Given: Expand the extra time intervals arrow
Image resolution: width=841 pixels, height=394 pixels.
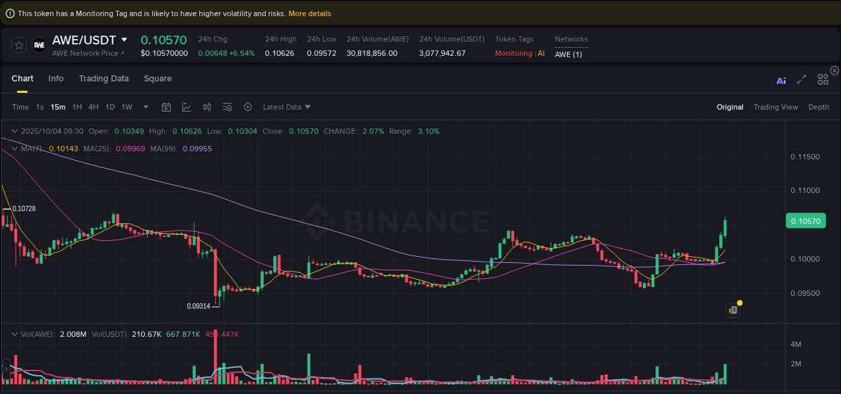Looking at the screenshot, I should [145, 106].
